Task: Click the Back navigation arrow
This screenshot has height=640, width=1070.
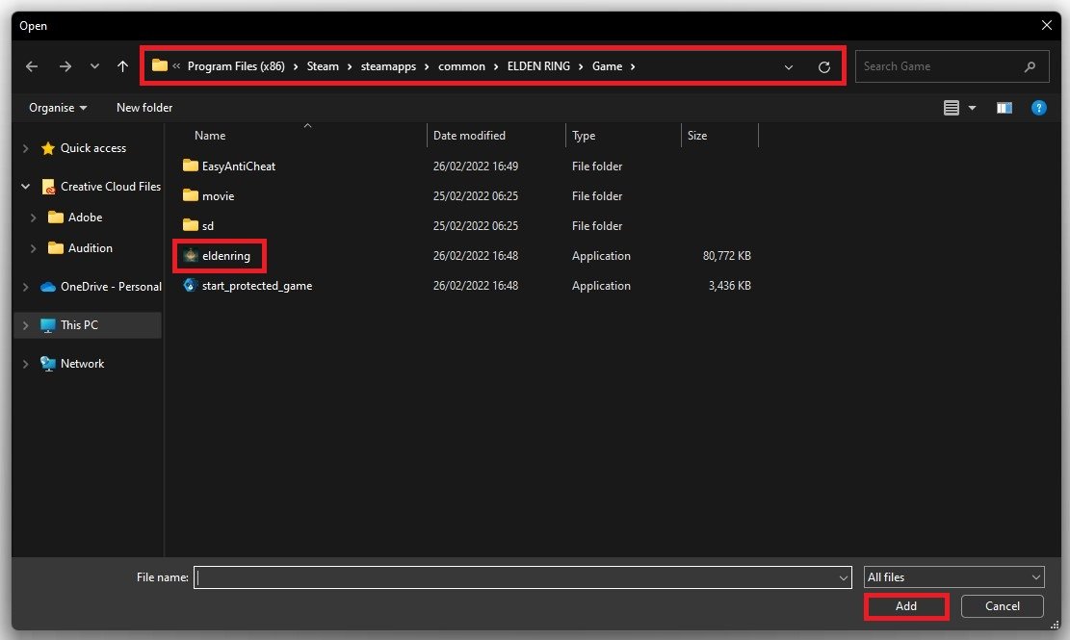Action: (32, 66)
